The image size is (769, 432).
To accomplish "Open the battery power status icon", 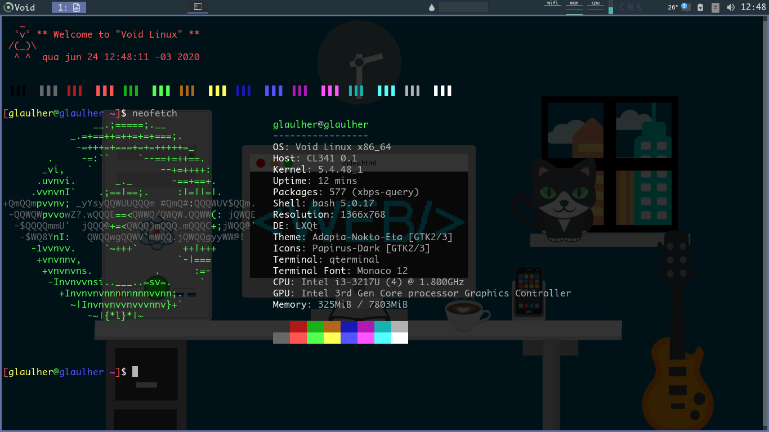I will click(700, 7).
